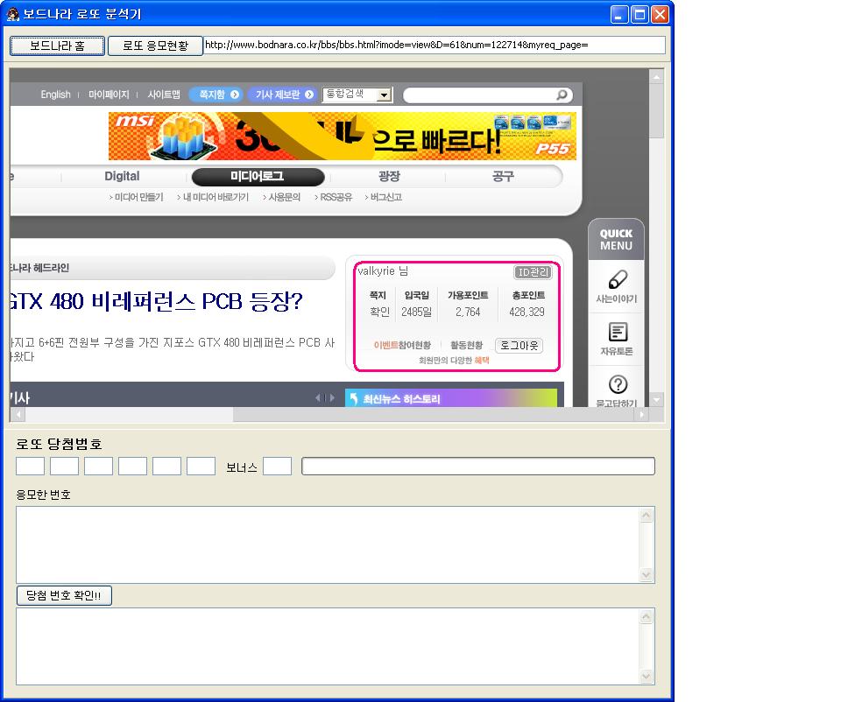Click the 보너스 number input box
The height and width of the screenshot is (702, 841).
[x=277, y=467]
